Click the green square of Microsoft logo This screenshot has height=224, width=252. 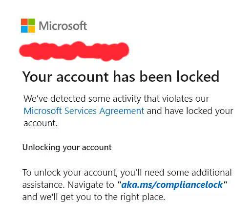click(x=32, y=22)
